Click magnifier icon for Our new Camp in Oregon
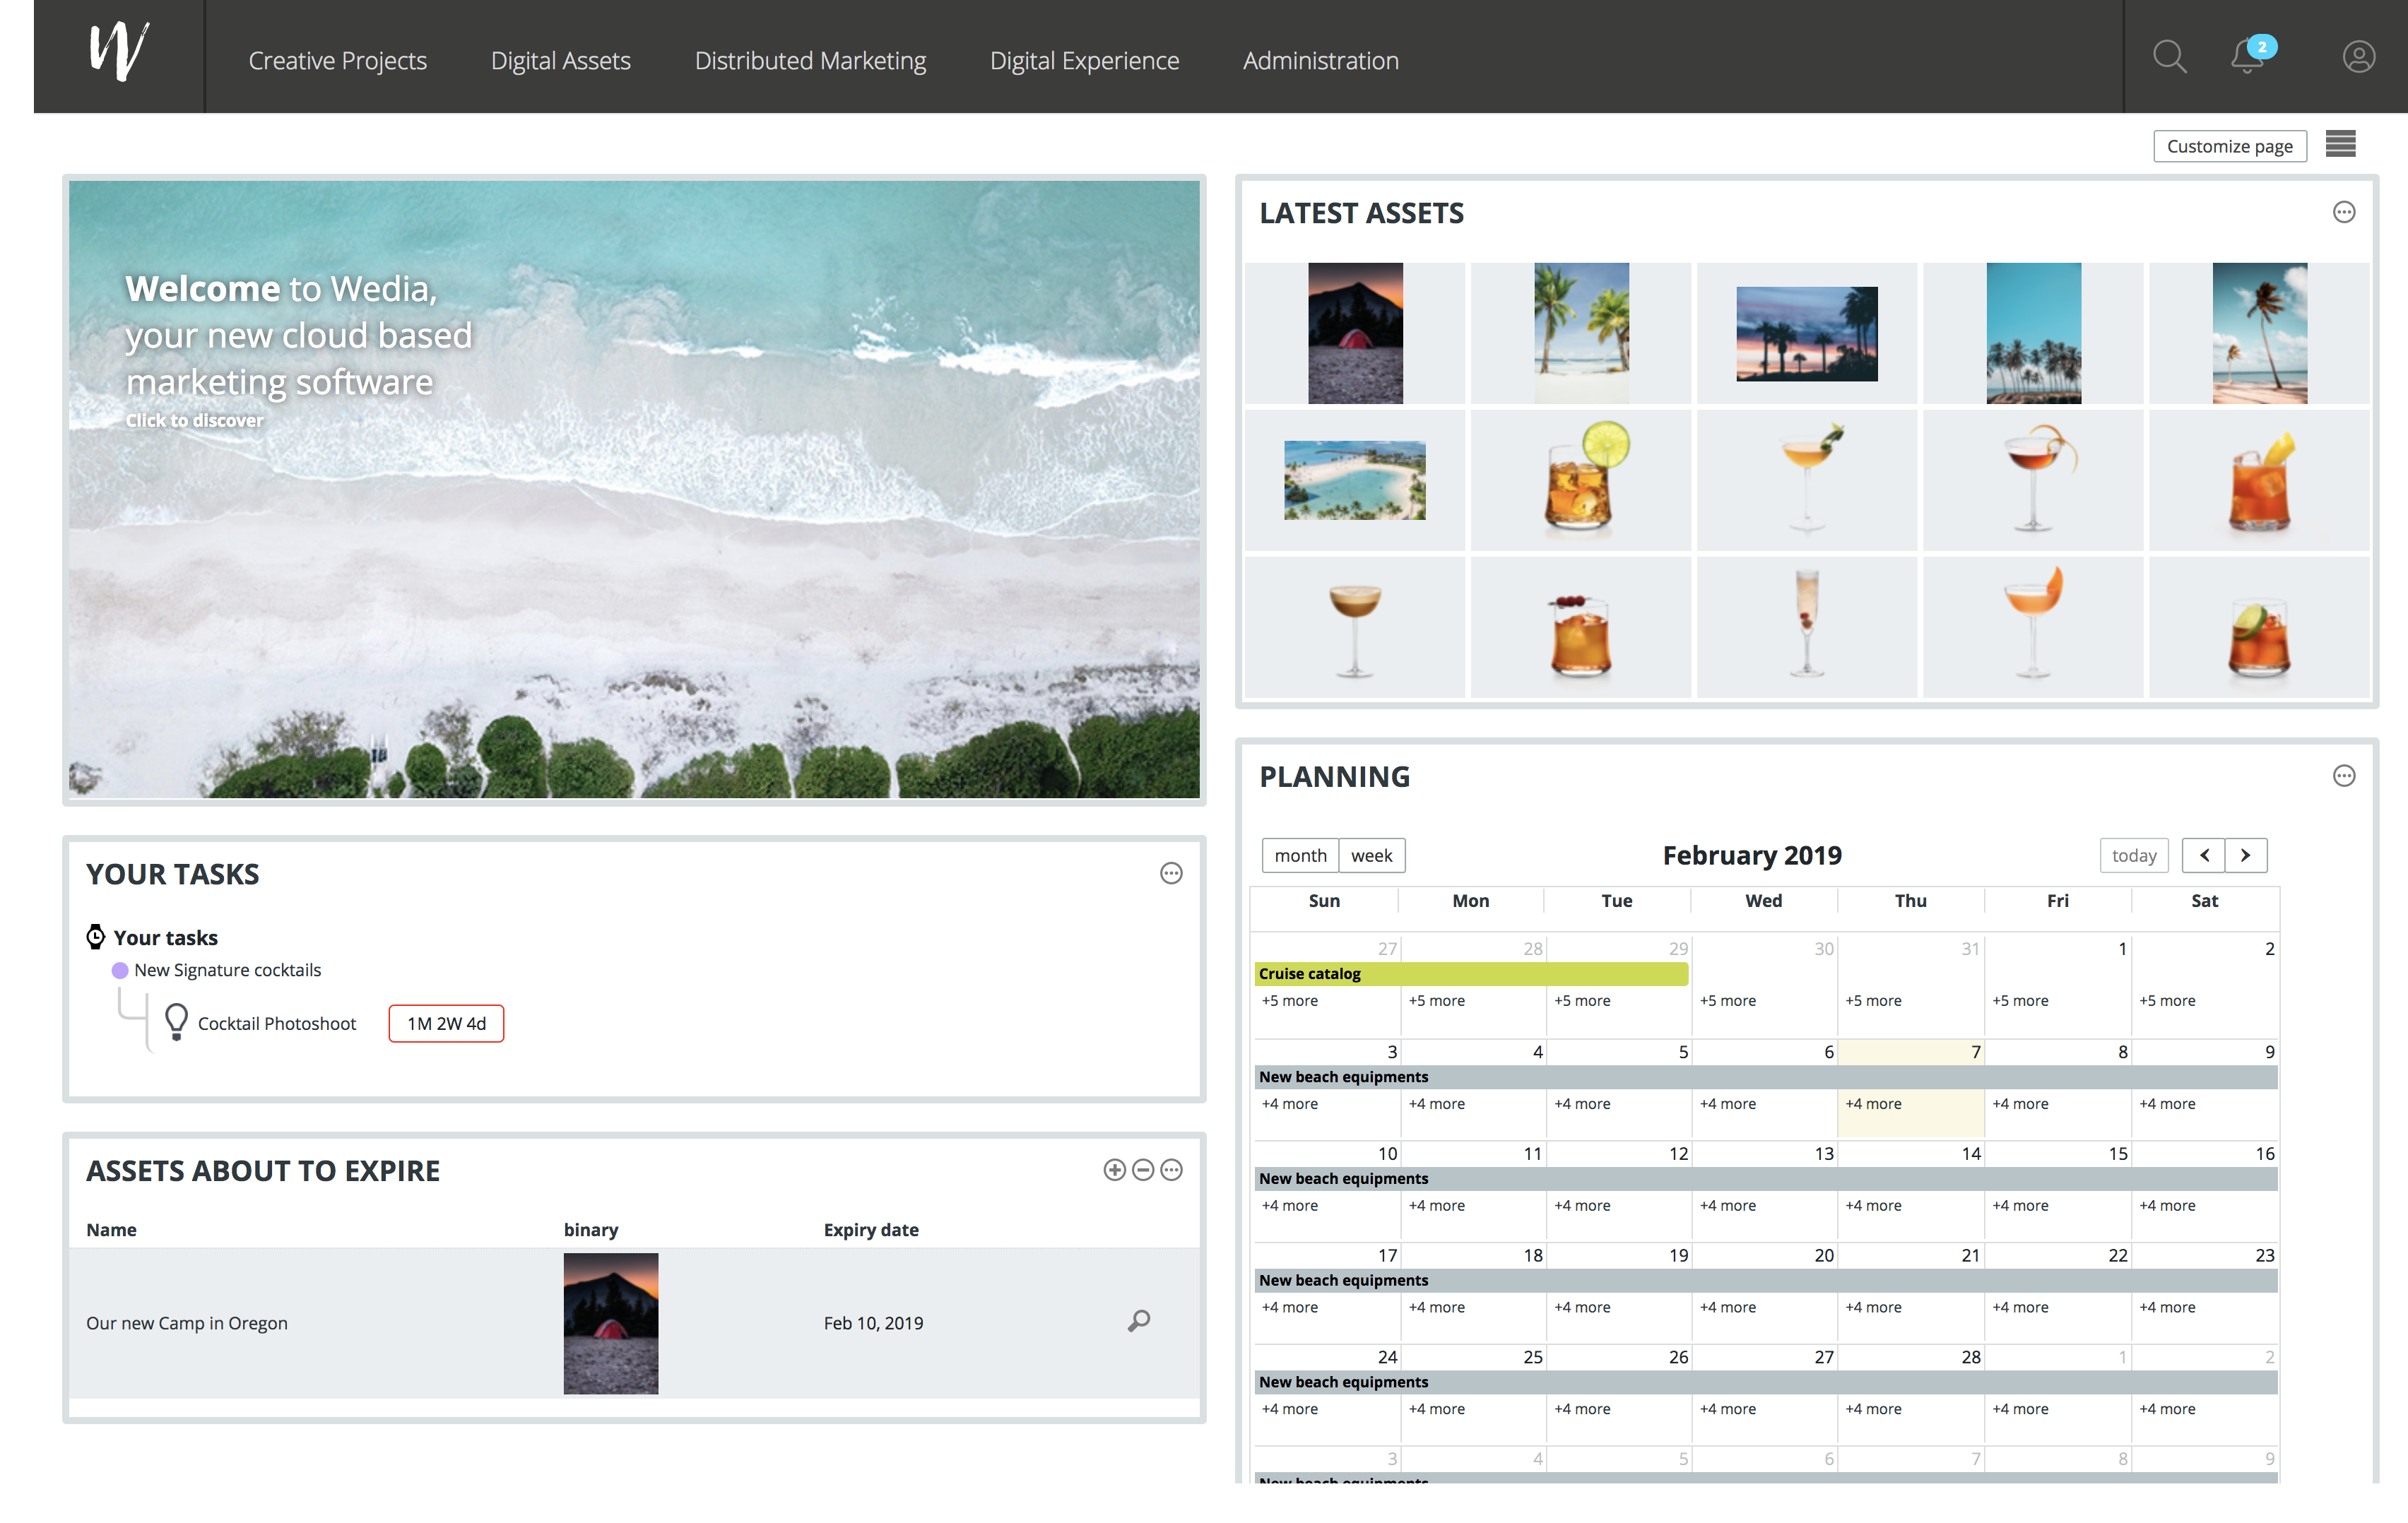 click(x=1139, y=1321)
